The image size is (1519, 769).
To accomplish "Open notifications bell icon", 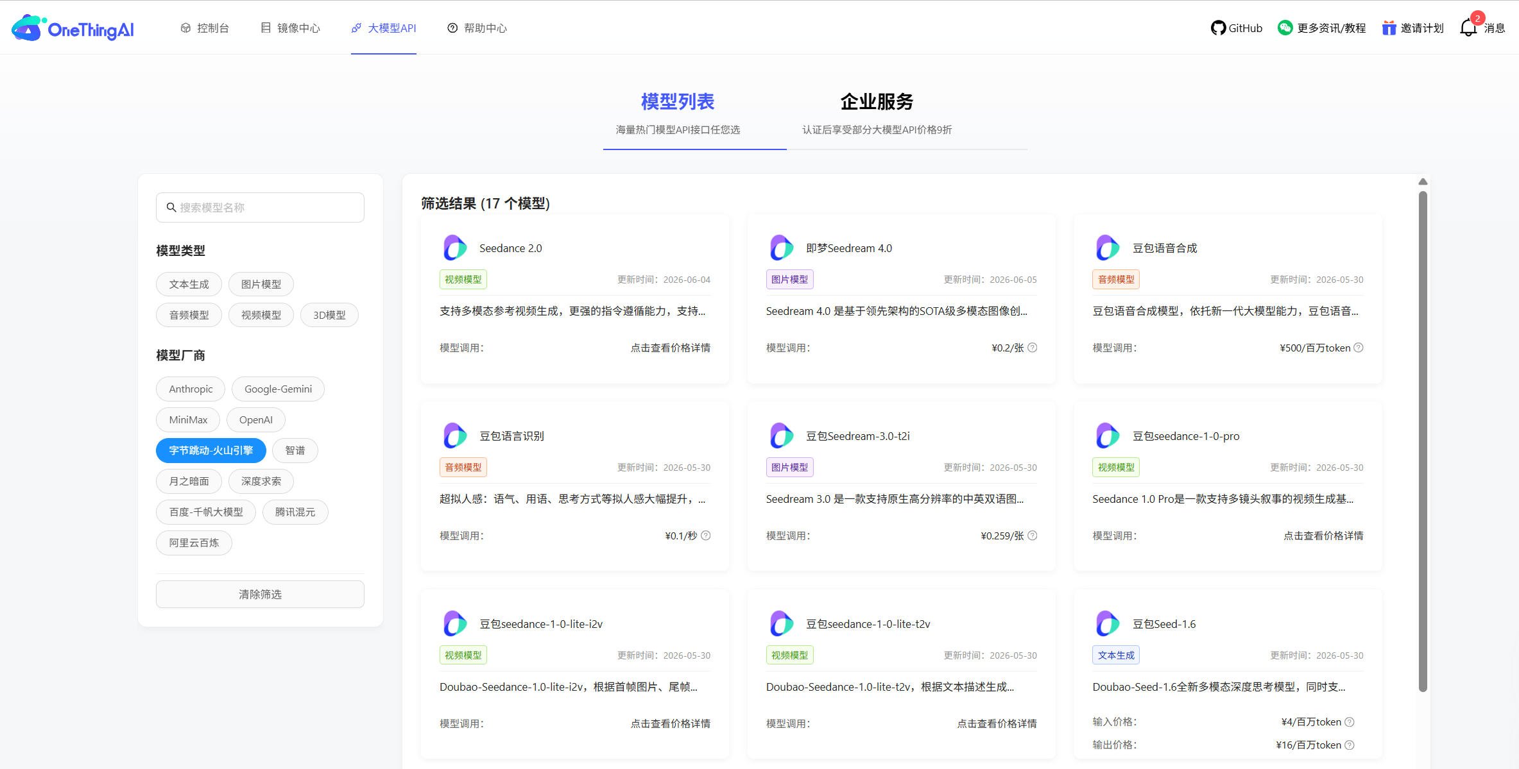I will [x=1468, y=28].
